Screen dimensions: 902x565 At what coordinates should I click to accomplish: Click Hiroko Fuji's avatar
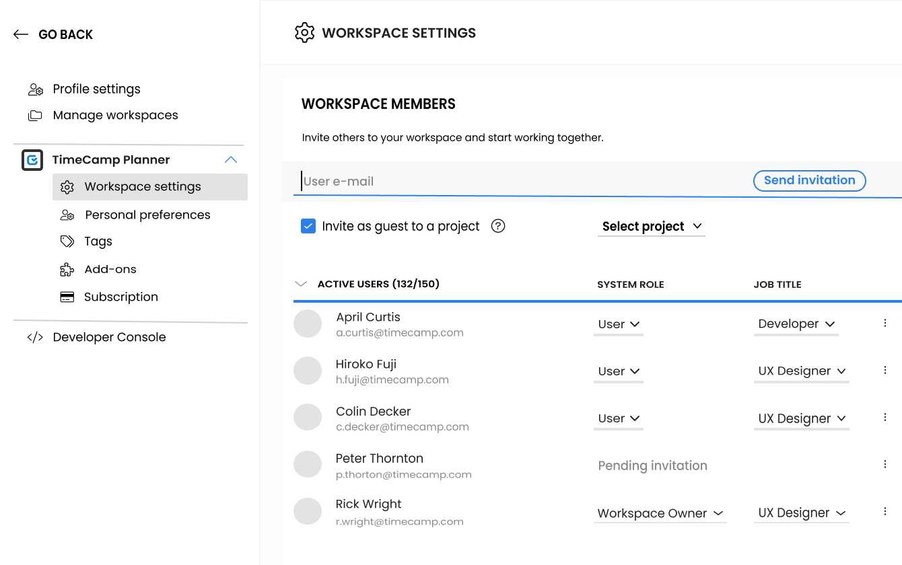tap(308, 371)
